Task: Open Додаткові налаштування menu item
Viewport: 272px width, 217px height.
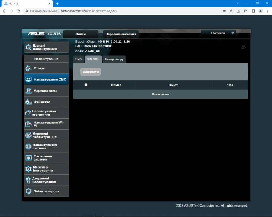Action: pyautogui.click(x=46, y=180)
